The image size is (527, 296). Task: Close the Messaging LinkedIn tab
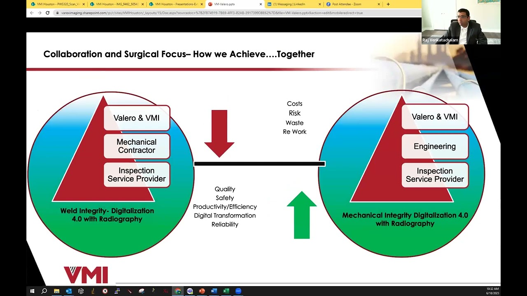tap(319, 4)
